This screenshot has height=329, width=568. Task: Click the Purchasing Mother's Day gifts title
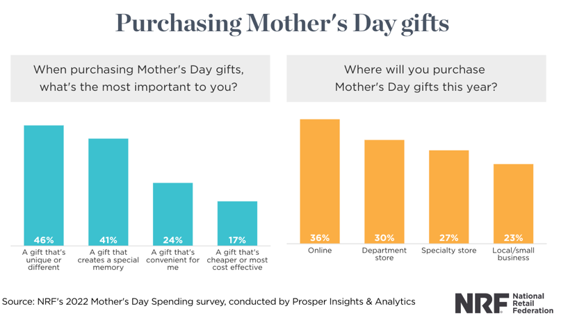click(282, 23)
